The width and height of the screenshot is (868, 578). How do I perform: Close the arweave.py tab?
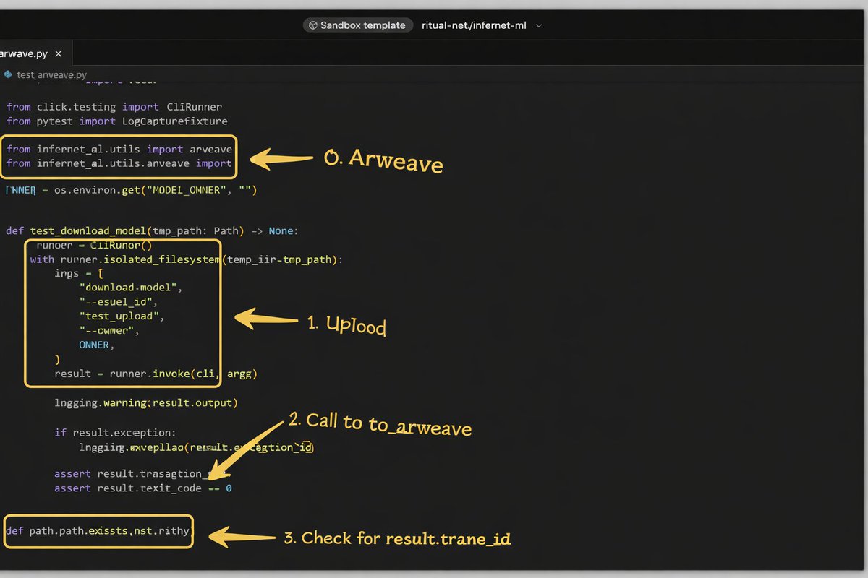point(59,54)
